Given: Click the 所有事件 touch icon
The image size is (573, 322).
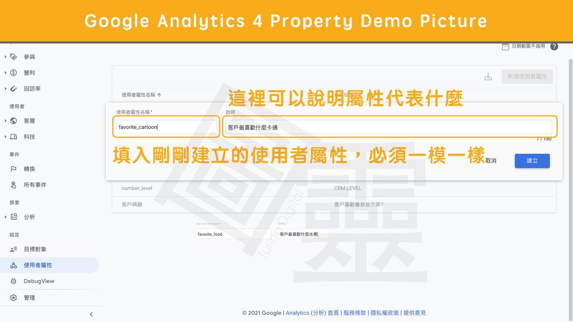Looking at the screenshot, I should coord(13,185).
